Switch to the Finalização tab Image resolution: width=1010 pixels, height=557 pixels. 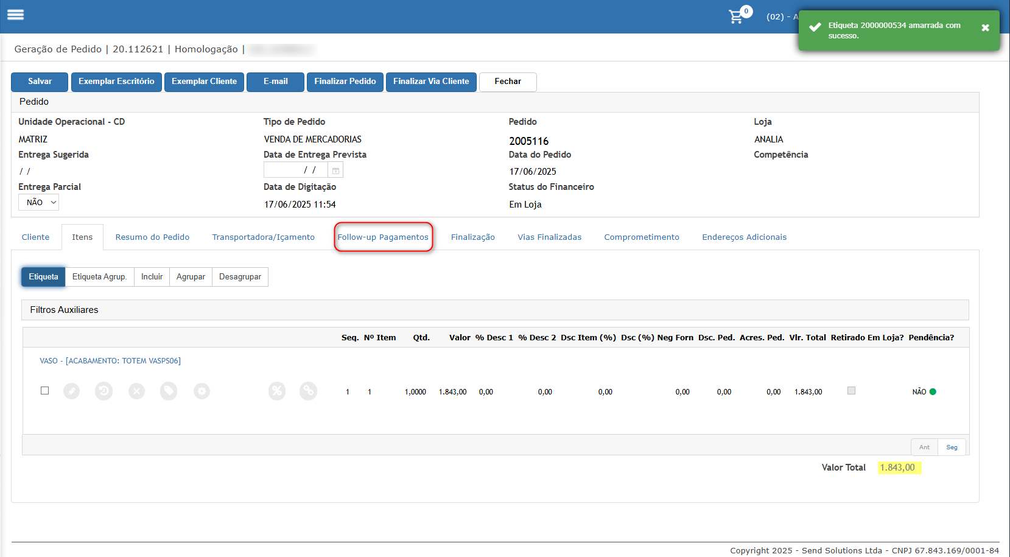pos(472,237)
